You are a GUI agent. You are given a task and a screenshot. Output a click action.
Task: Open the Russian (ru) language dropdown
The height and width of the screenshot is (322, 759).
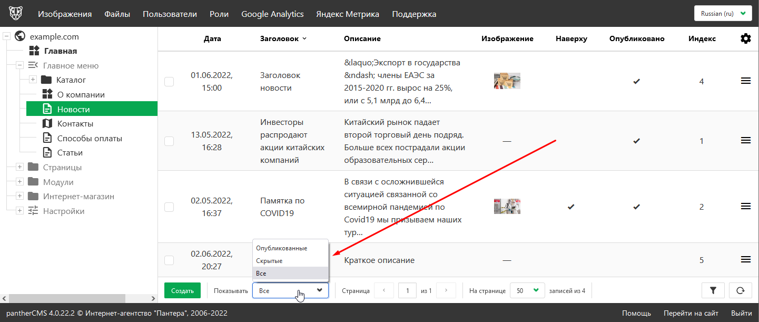tap(722, 14)
